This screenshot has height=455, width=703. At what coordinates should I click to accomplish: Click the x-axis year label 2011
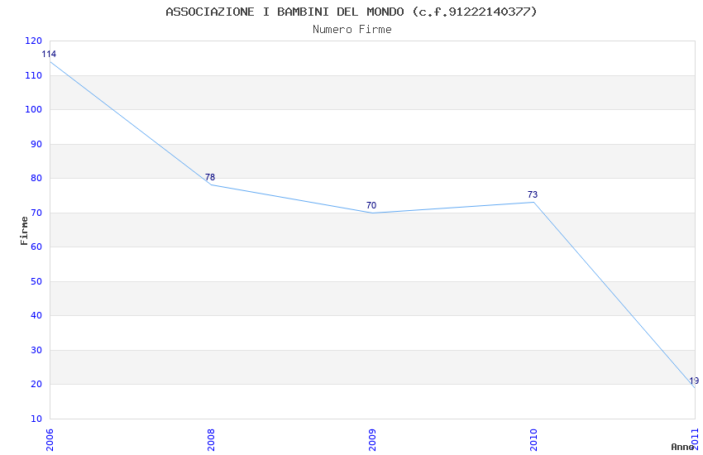[695, 439]
